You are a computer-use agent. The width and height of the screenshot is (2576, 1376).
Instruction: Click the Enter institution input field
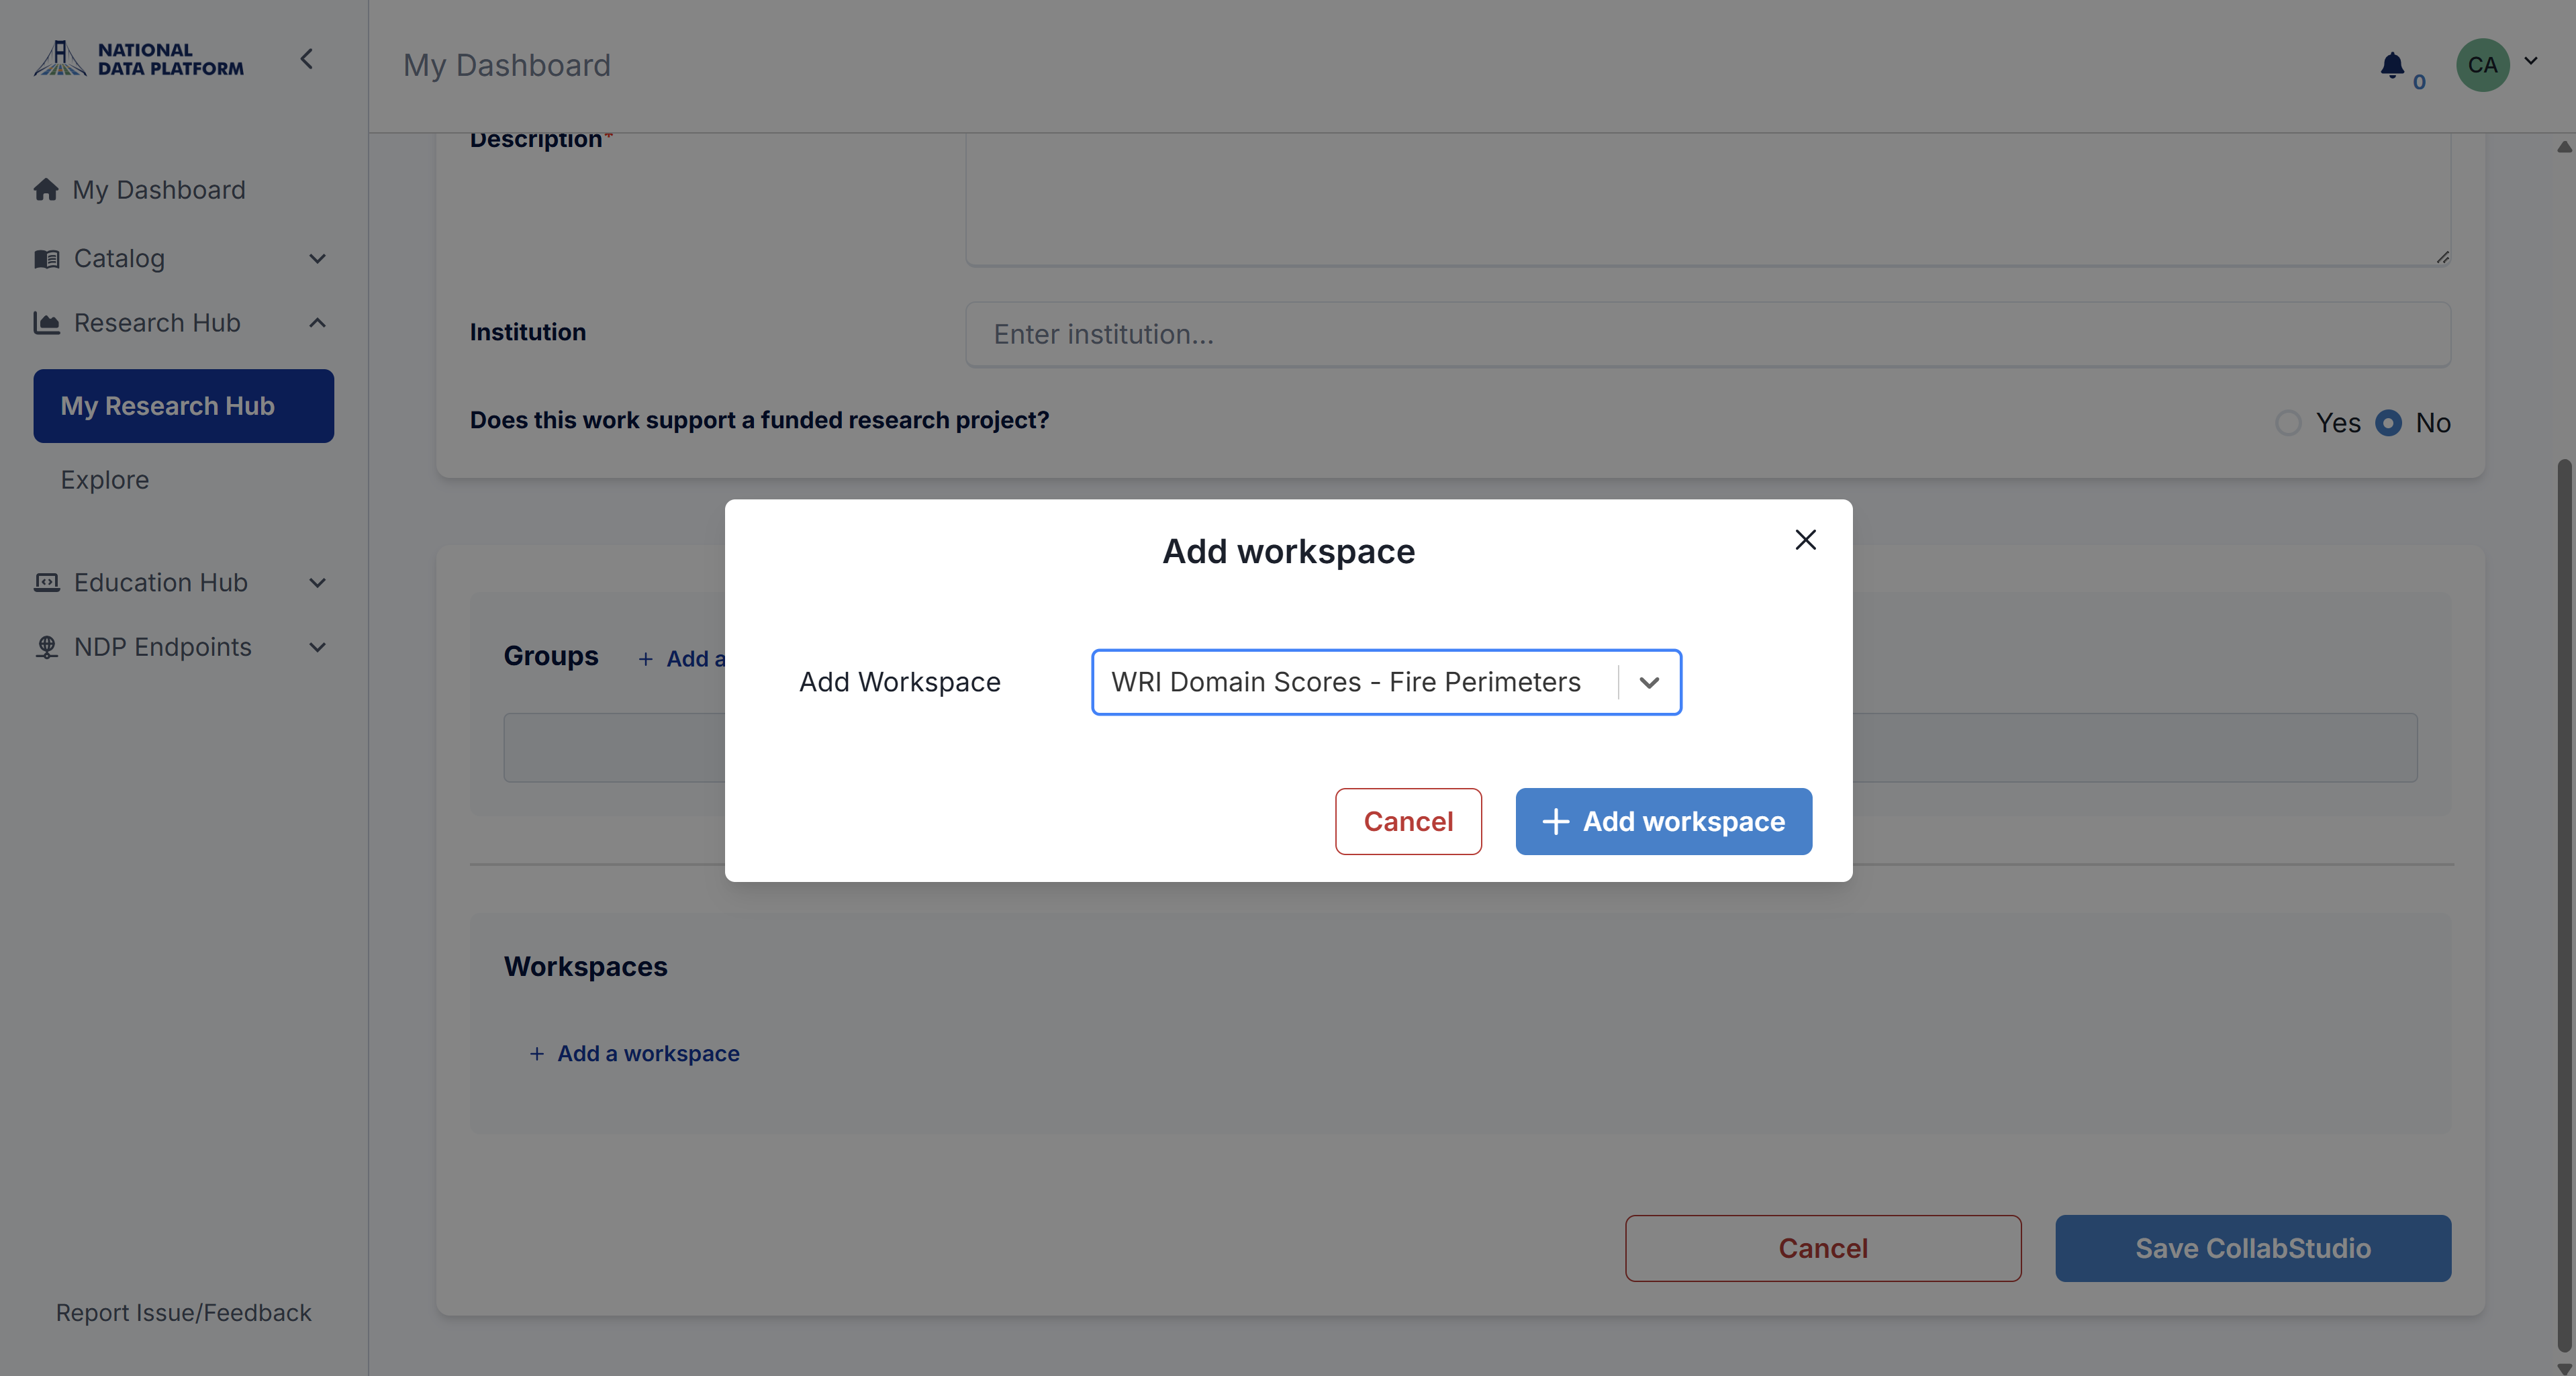pyautogui.click(x=1708, y=334)
